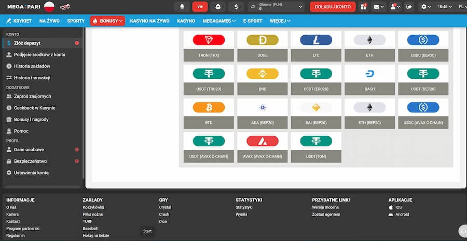Image resolution: width=467 pixels, height=241 pixels.
Task: Select DAI (BEP20) deposit tile
Action: (316, 114)
